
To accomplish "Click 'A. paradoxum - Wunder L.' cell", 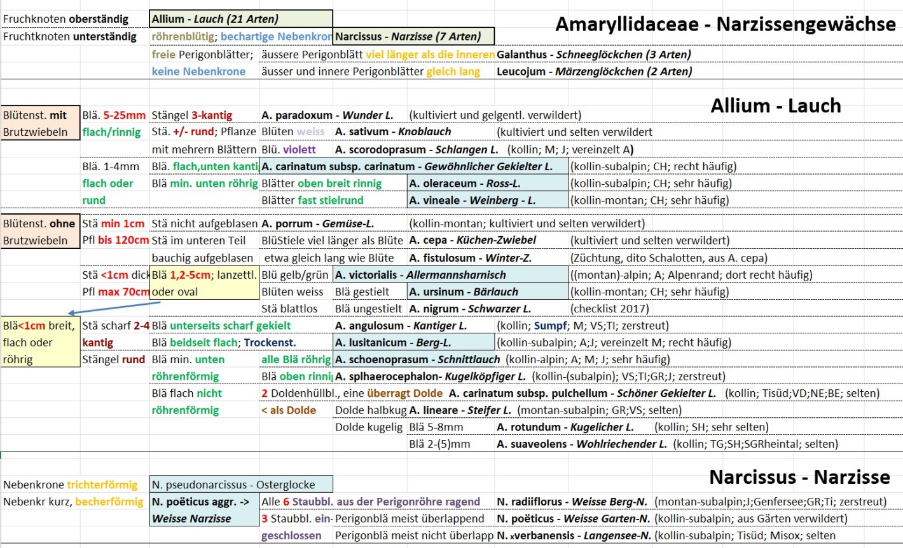I will (x=327, y=115).
